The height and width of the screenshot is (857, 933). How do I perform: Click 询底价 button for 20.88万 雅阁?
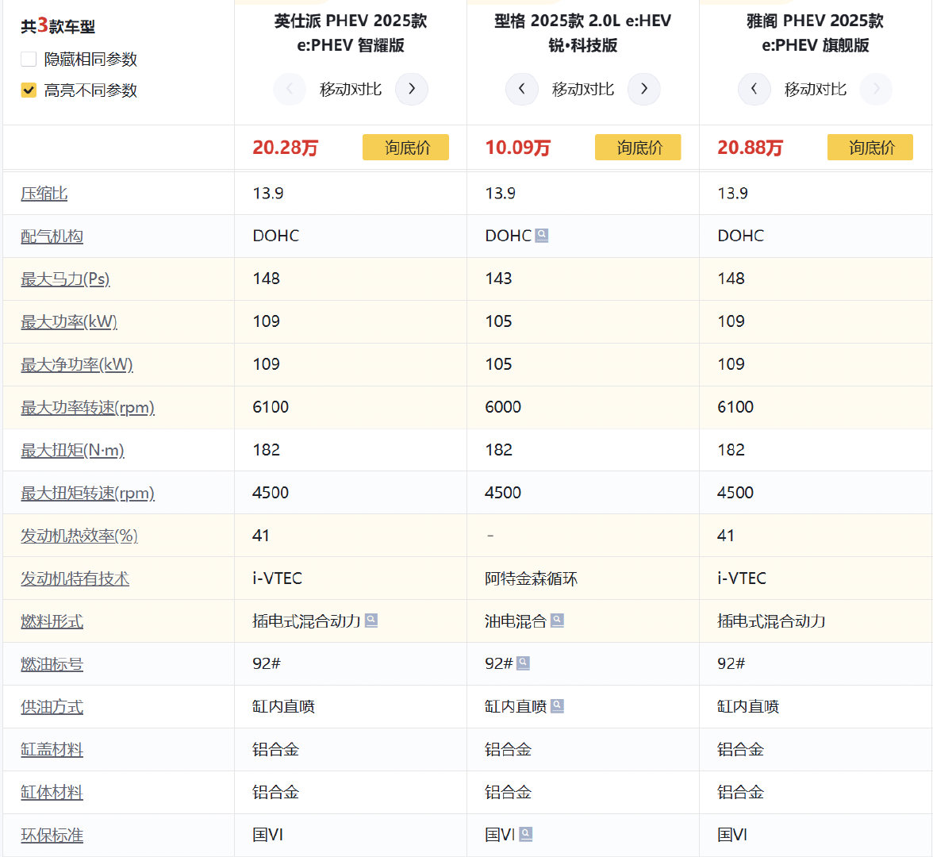tap(870, 147)
